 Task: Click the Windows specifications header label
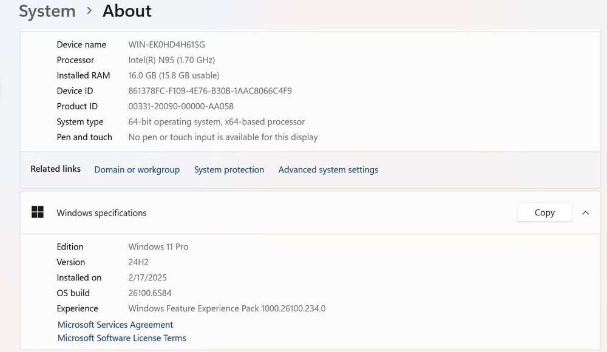coord(101,213)
